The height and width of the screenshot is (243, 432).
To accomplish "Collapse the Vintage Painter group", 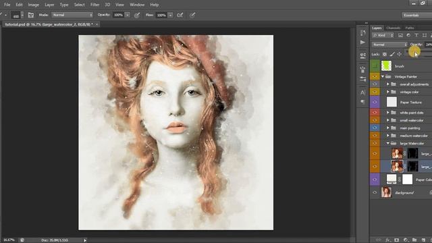I will click(x=383, y=76).
